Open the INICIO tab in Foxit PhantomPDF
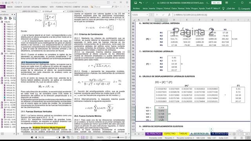251x141 pixels. pos(10,7)
